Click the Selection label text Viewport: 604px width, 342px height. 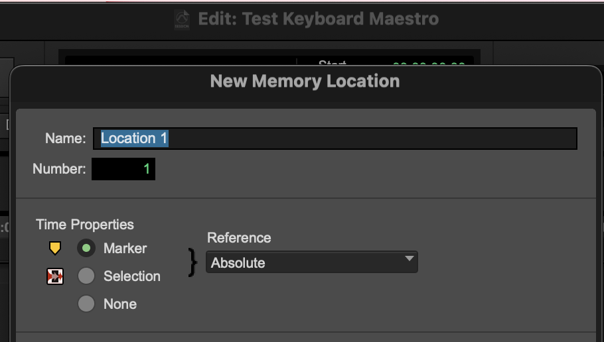coord(131,276)
